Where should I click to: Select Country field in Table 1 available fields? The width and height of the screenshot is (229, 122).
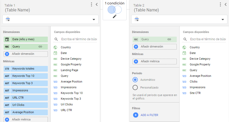click(x=66, y=47)
